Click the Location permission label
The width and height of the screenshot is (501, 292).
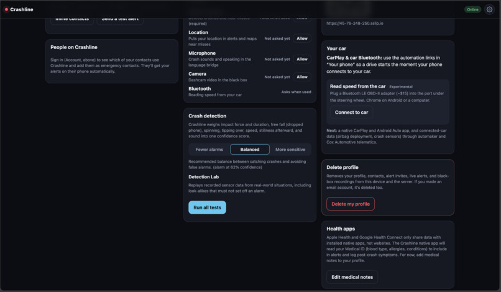pyautogui.click(x=198, y=32)
